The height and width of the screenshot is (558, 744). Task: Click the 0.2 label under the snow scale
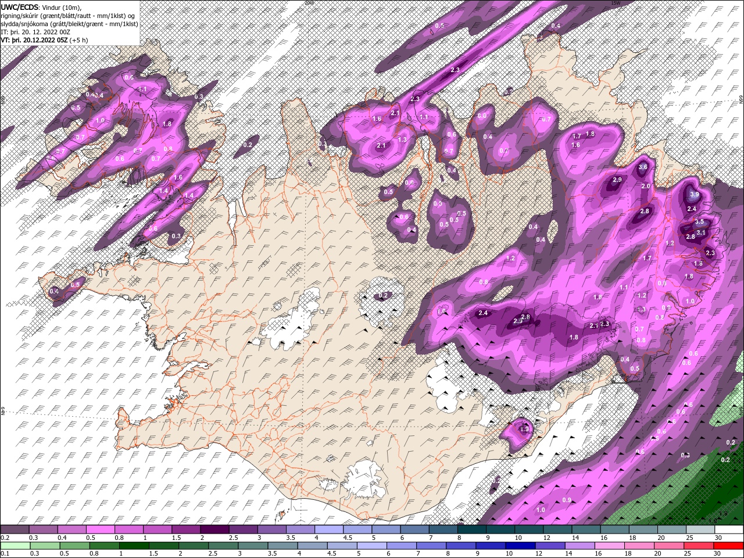(5, 538)
